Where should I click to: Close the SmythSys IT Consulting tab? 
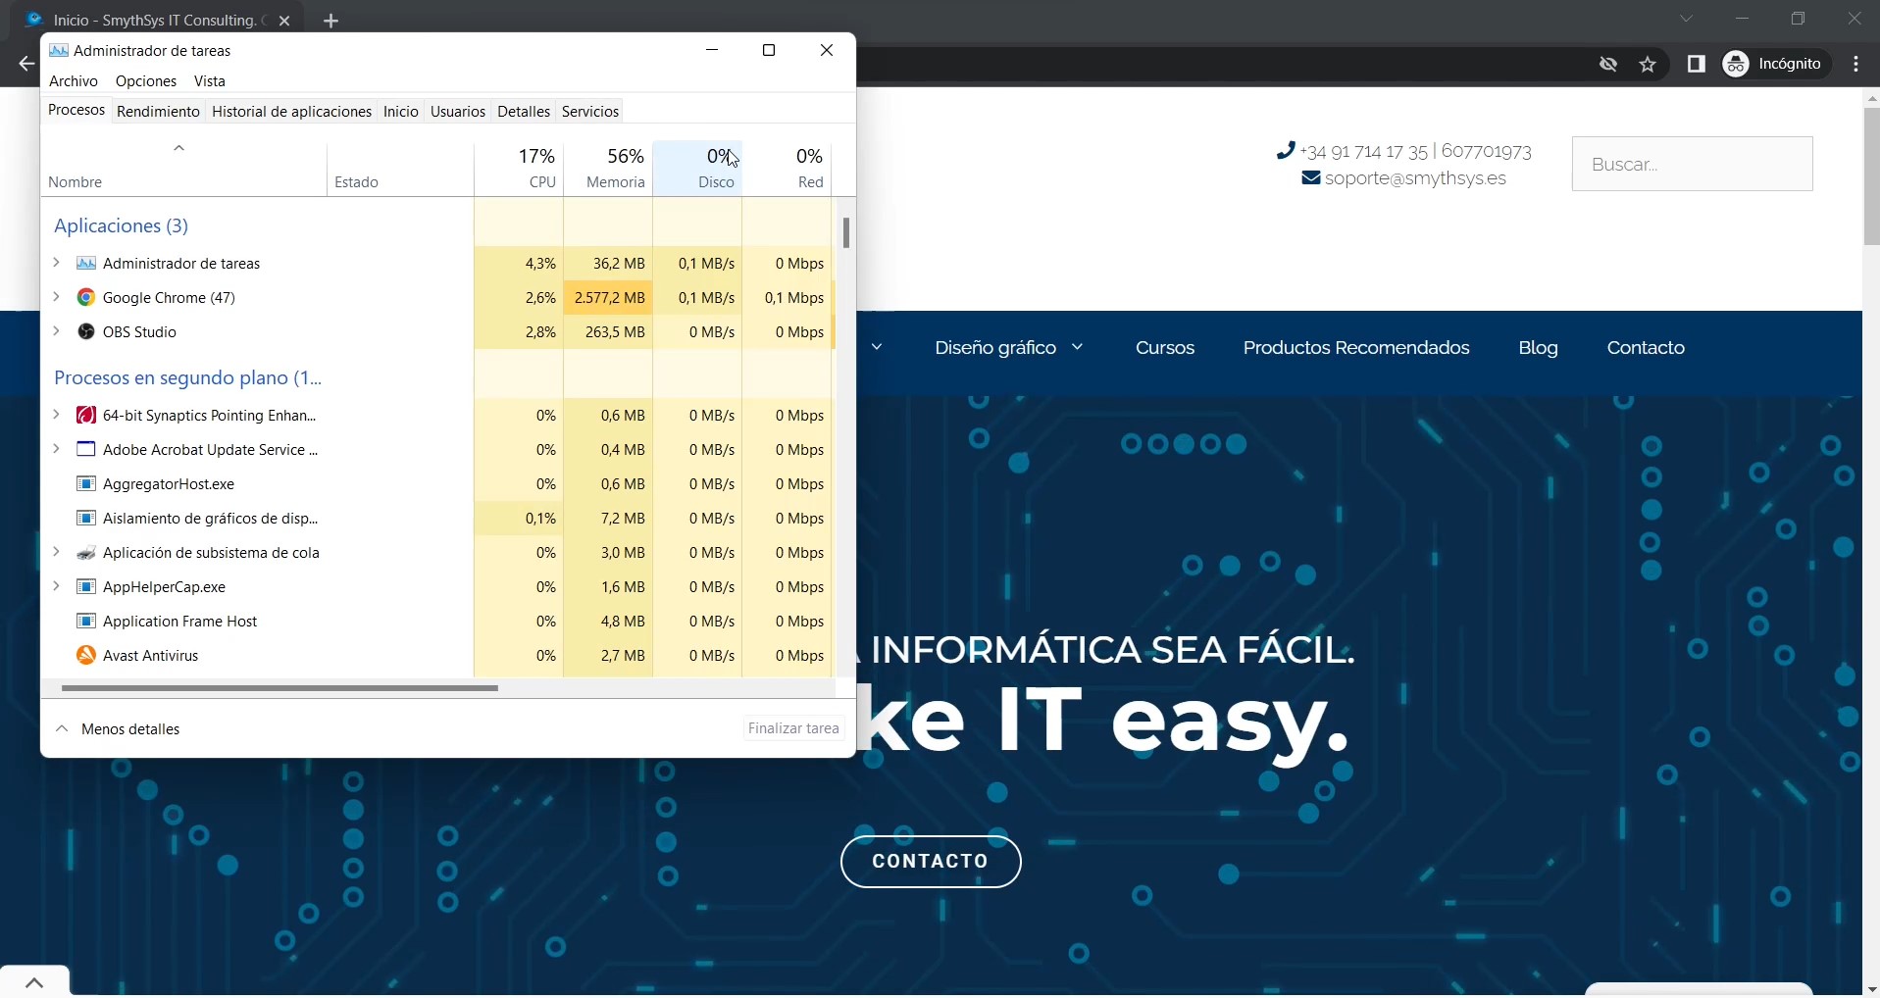click(284, 21)
